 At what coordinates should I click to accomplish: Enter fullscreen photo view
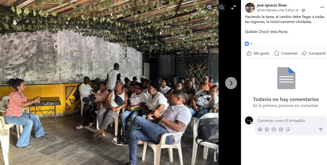coord(233,7)
